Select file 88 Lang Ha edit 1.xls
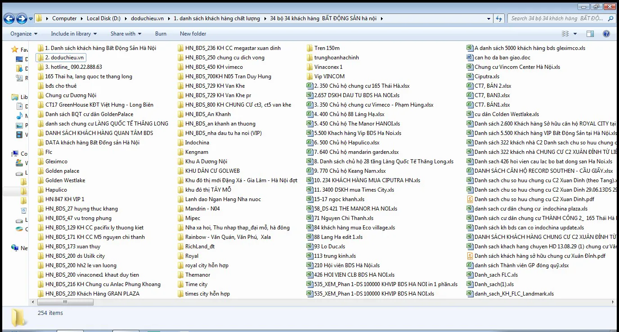This screenshot has height=332, width=619. pos(334,237)
